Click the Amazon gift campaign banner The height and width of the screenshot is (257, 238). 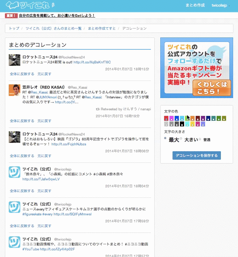(x=197, y=68)
